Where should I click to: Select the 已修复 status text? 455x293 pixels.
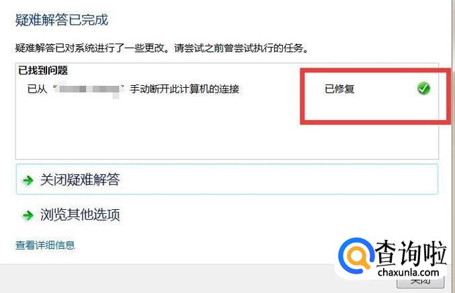click(x=339, y=89)
